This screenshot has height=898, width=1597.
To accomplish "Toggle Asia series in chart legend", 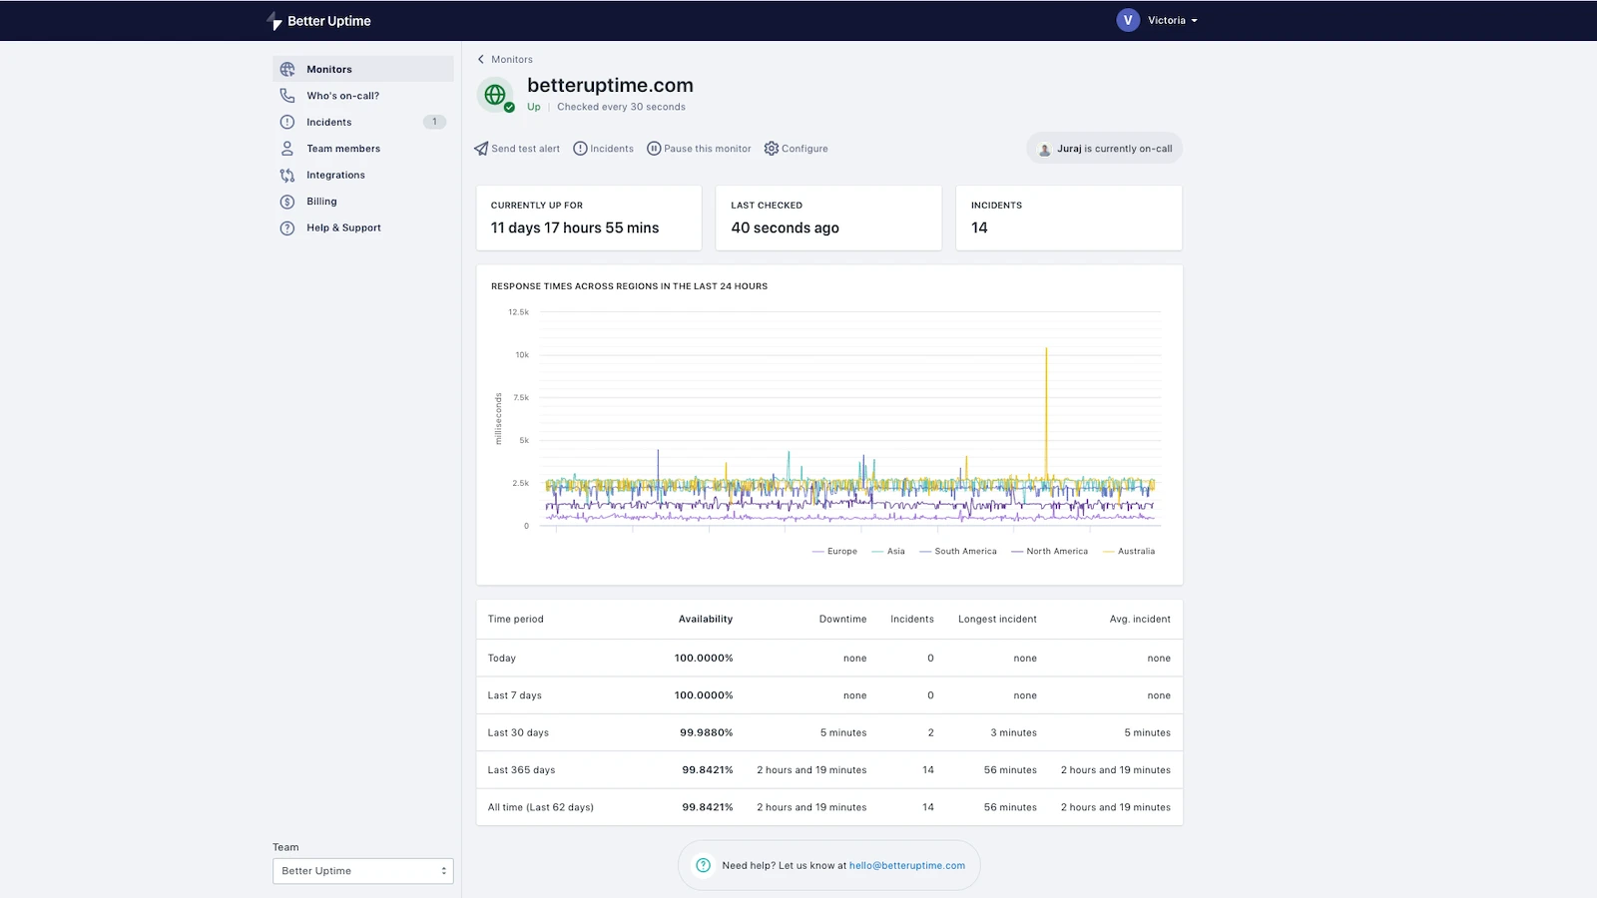I will point(895,552).
